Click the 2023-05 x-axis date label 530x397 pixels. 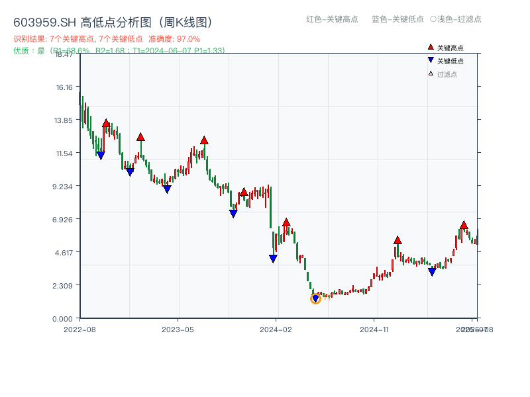pos(178,329)
